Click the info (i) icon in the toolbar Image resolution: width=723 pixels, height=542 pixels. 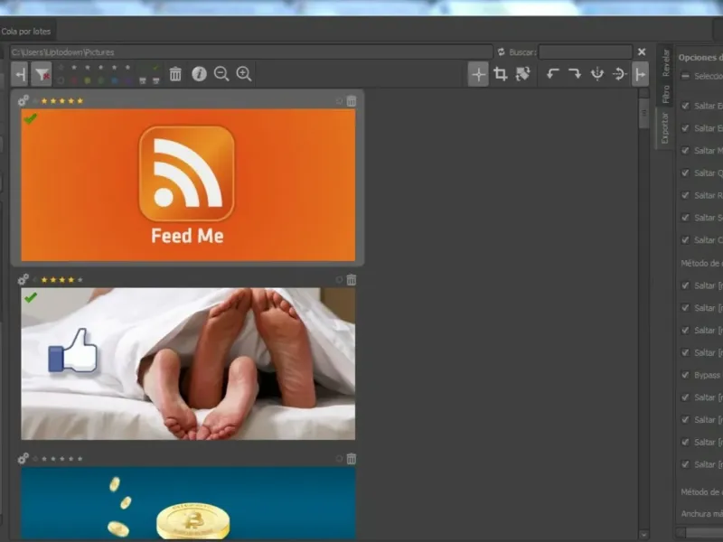[x=198, y=74]
